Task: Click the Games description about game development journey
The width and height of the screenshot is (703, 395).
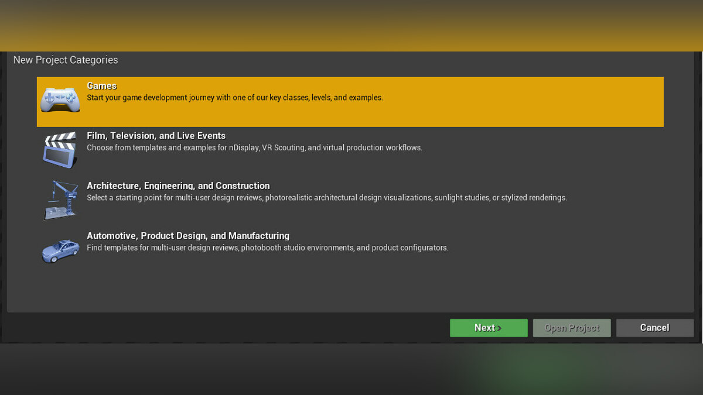Action: pyautogui.click(x=234, y=98)
